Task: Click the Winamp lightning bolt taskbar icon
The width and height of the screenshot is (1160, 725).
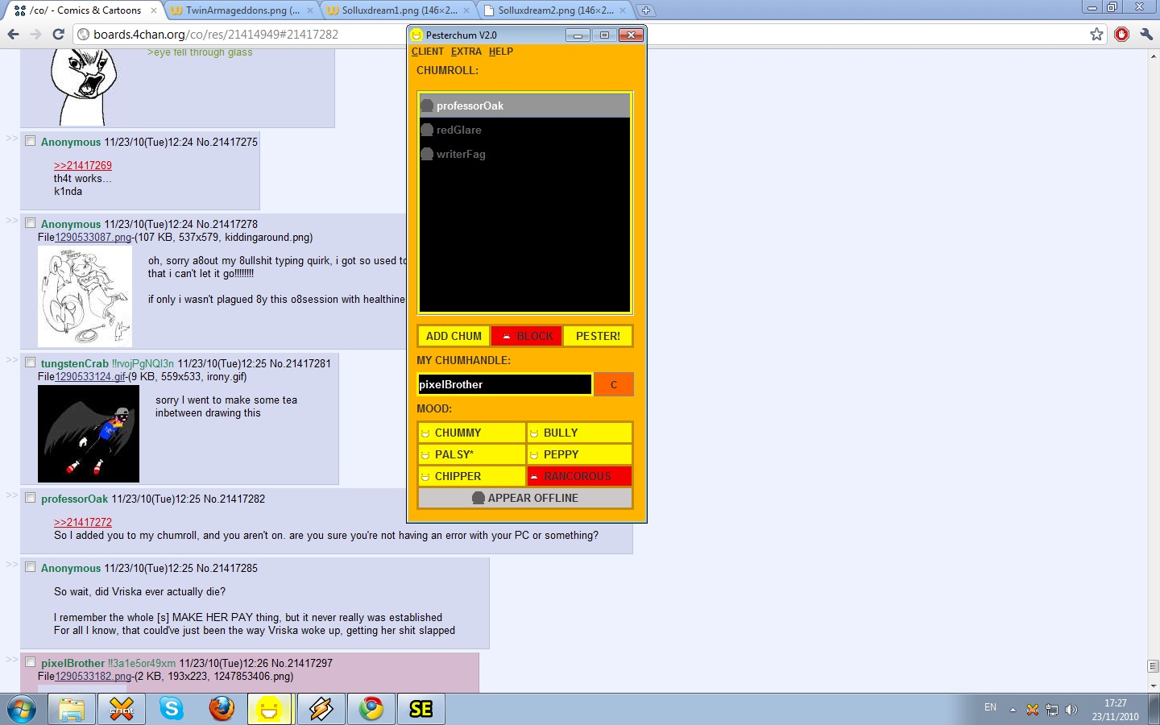Action: tap(321, 709)
